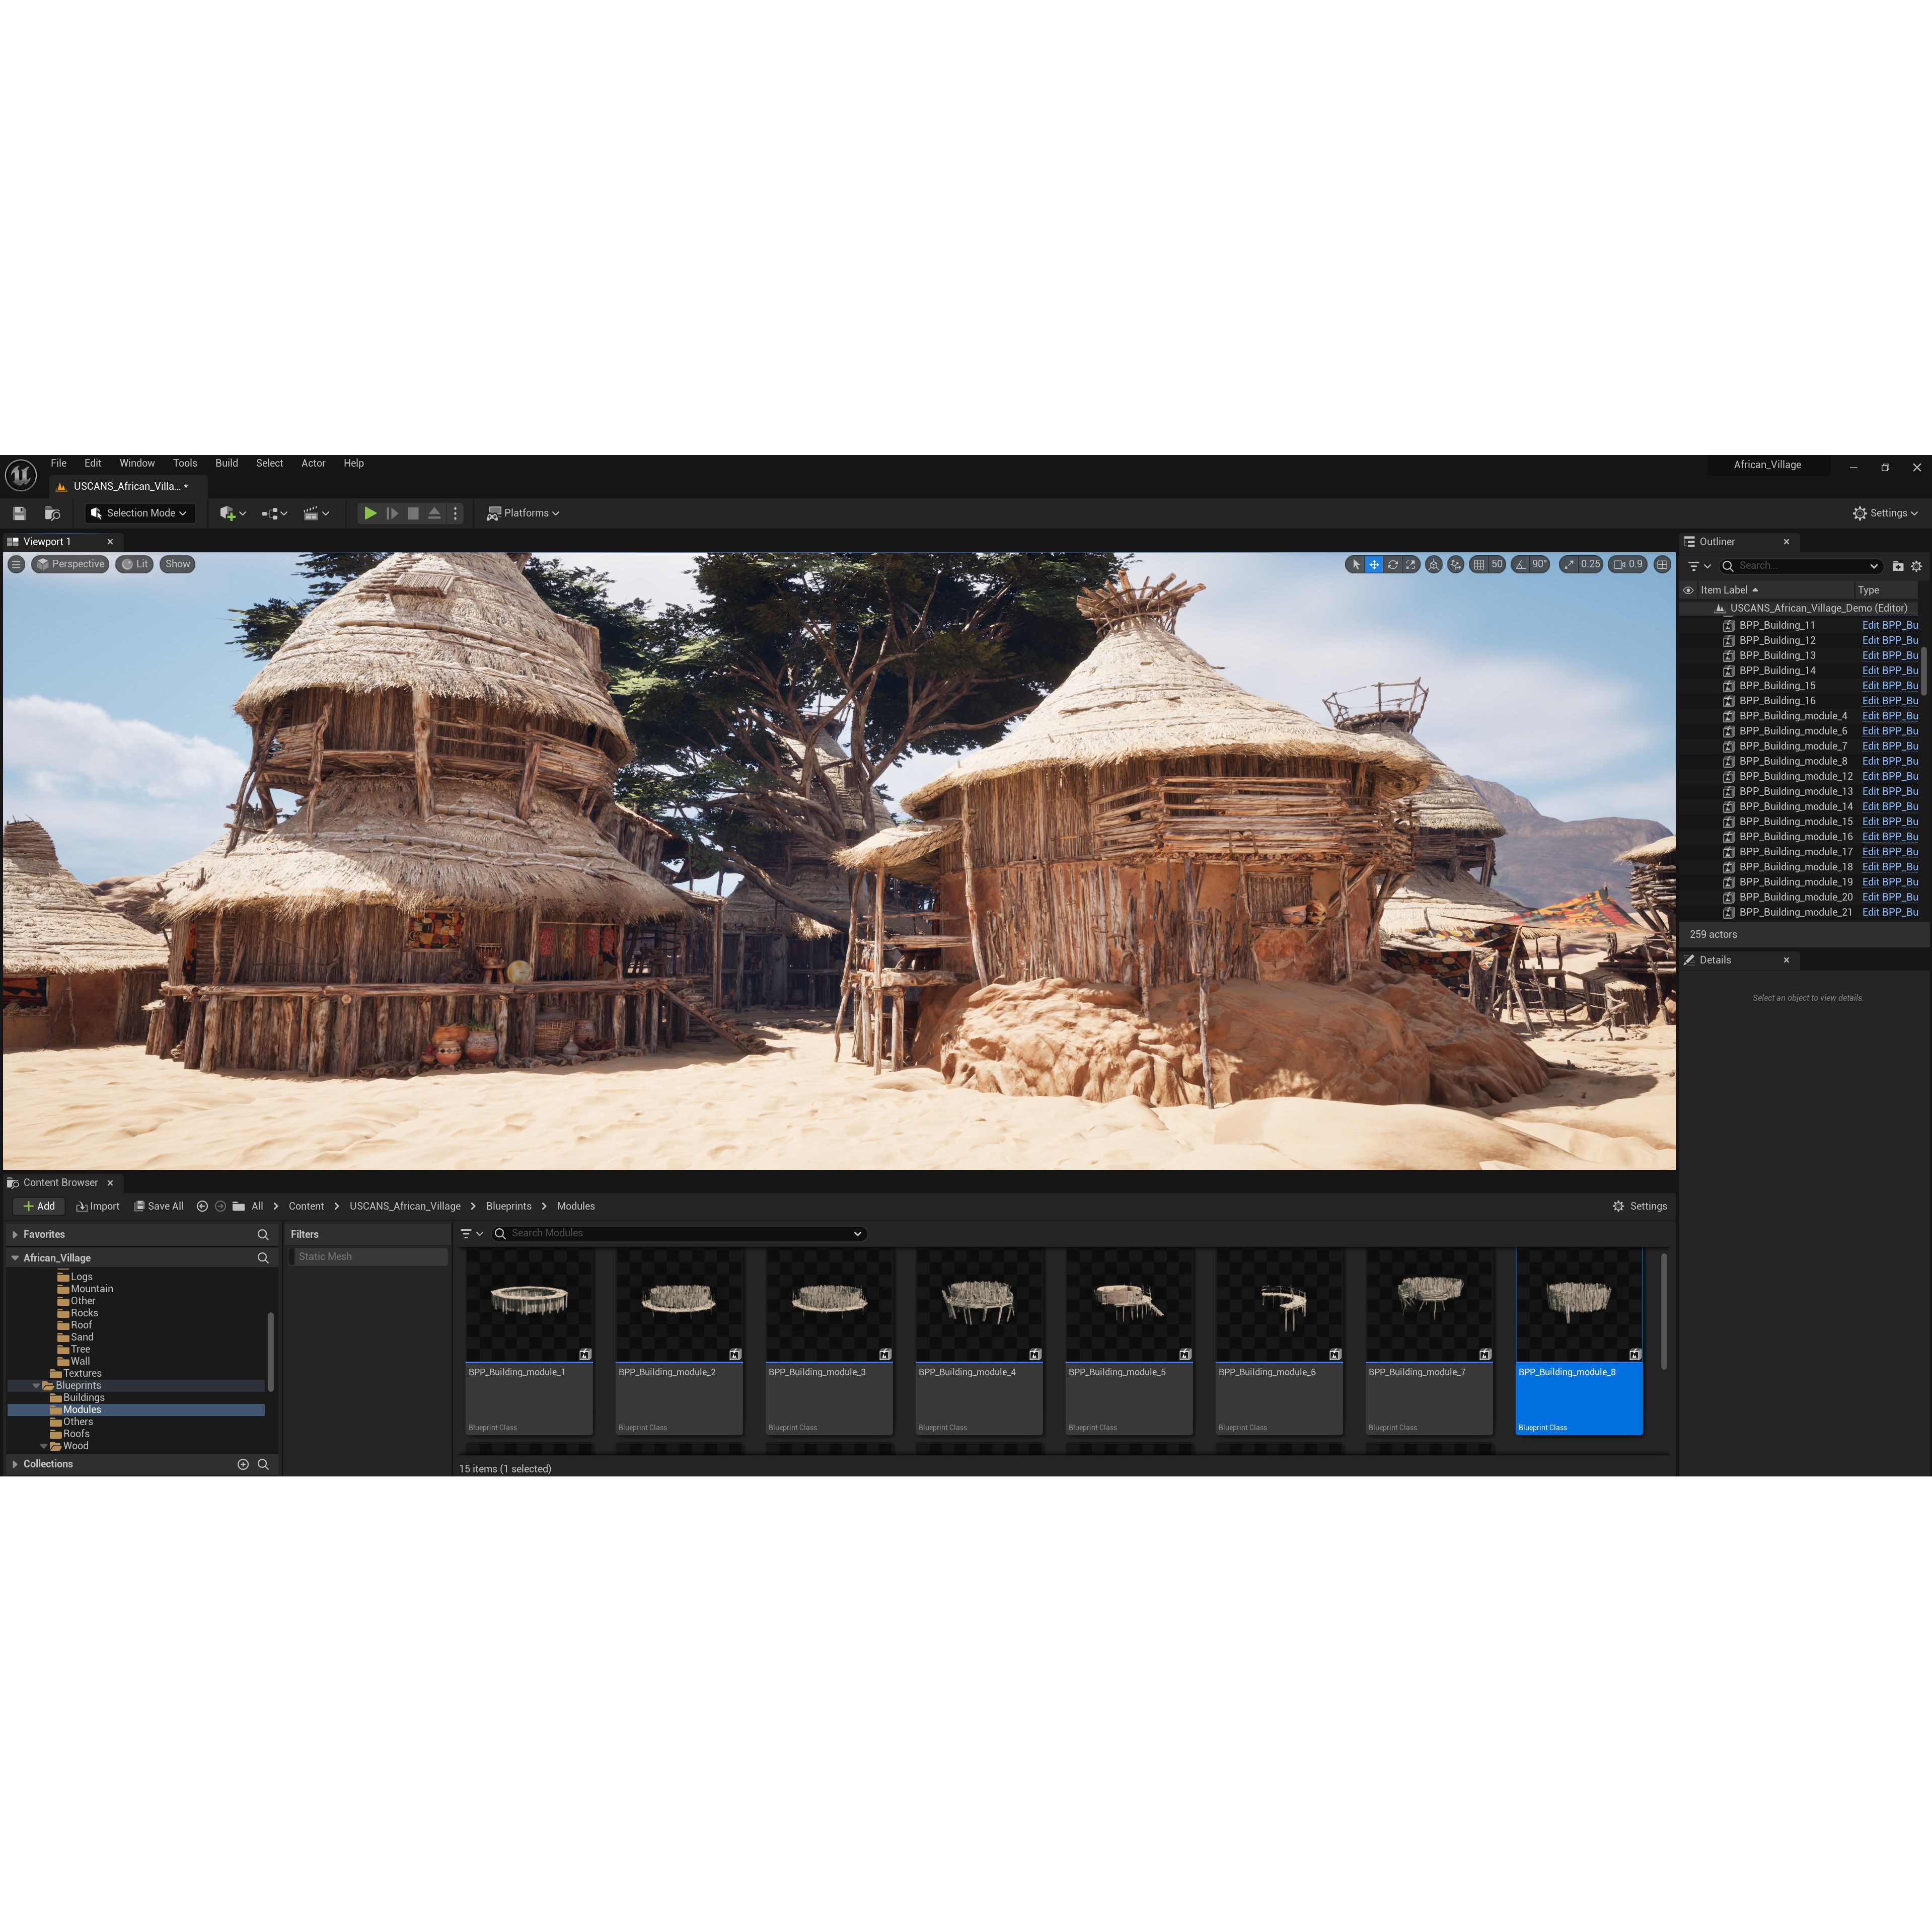Viewport: 1932px width, 1932px height.
Task: Select the BPP_Building_module_3 thumbnail
Action: [829, 1300]
